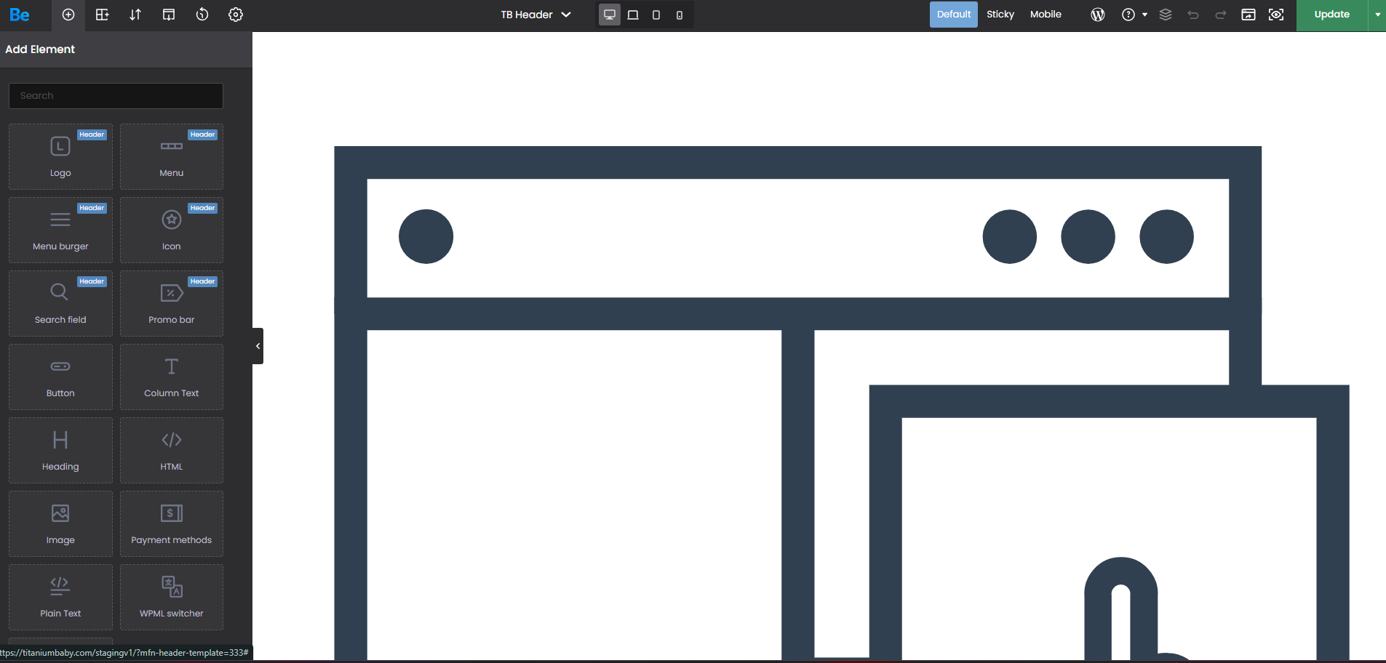Add the Promo bar element
The width and height of the screenshot is (1386, 663).
coord(172,303)
